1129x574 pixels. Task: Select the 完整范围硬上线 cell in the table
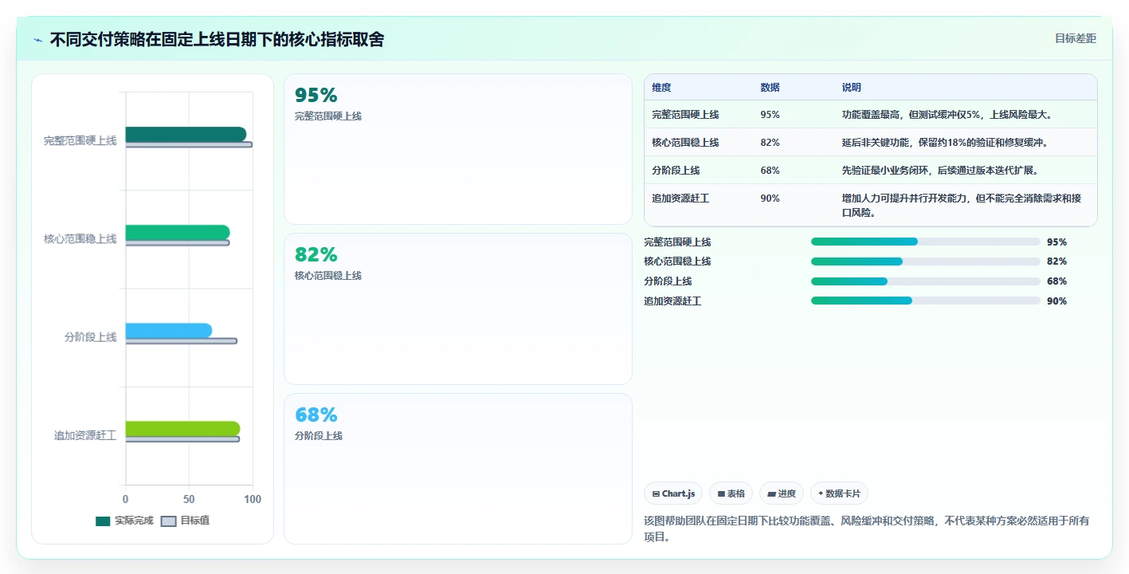tap(685, 115)
